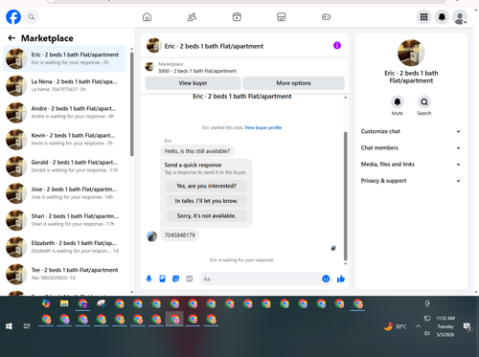The image size is (479, 357).
Task: Open the Windows action center notification icon
Action: tap(468, 326)
